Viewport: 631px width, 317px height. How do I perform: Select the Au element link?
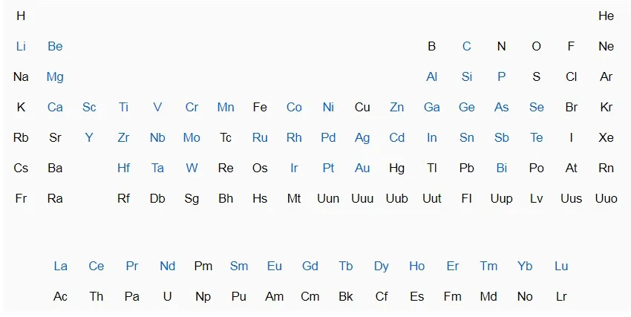click(x=362, y=169)
